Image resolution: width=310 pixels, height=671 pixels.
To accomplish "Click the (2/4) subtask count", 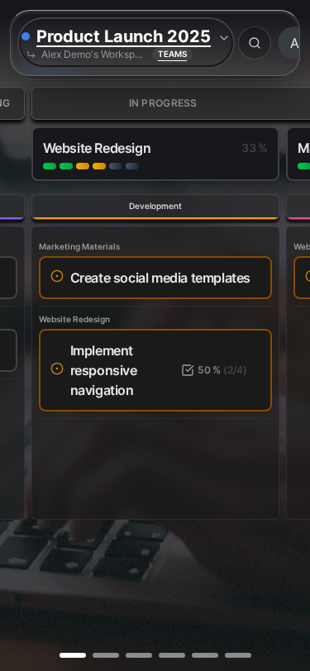I will click(x=235, y=370).
